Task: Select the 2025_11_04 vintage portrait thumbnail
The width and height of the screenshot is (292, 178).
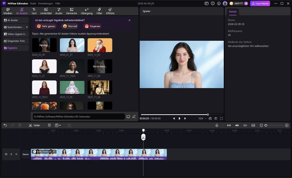Action: (x=100, y=87)
